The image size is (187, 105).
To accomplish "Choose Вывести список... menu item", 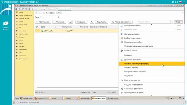I will 152,50.
